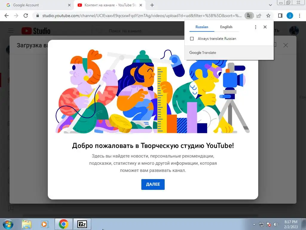
Task: Toggle the Chrome side panel icon
Action: [280, 16]
